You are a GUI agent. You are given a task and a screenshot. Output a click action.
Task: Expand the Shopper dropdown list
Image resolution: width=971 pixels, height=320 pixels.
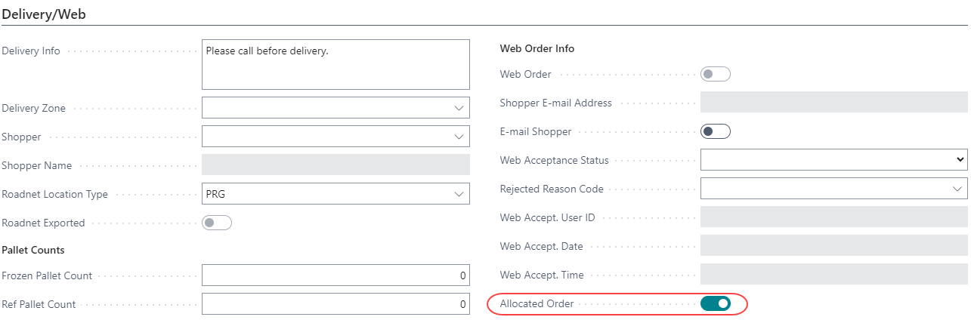coord(459,137)
